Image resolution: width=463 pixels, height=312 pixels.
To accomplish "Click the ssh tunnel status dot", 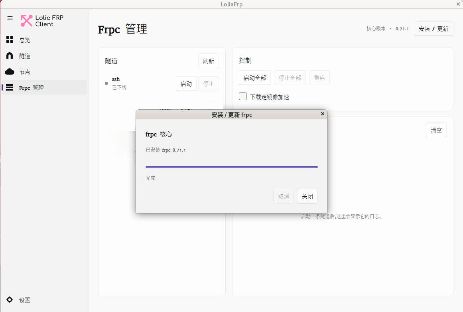I will [106, 83].
